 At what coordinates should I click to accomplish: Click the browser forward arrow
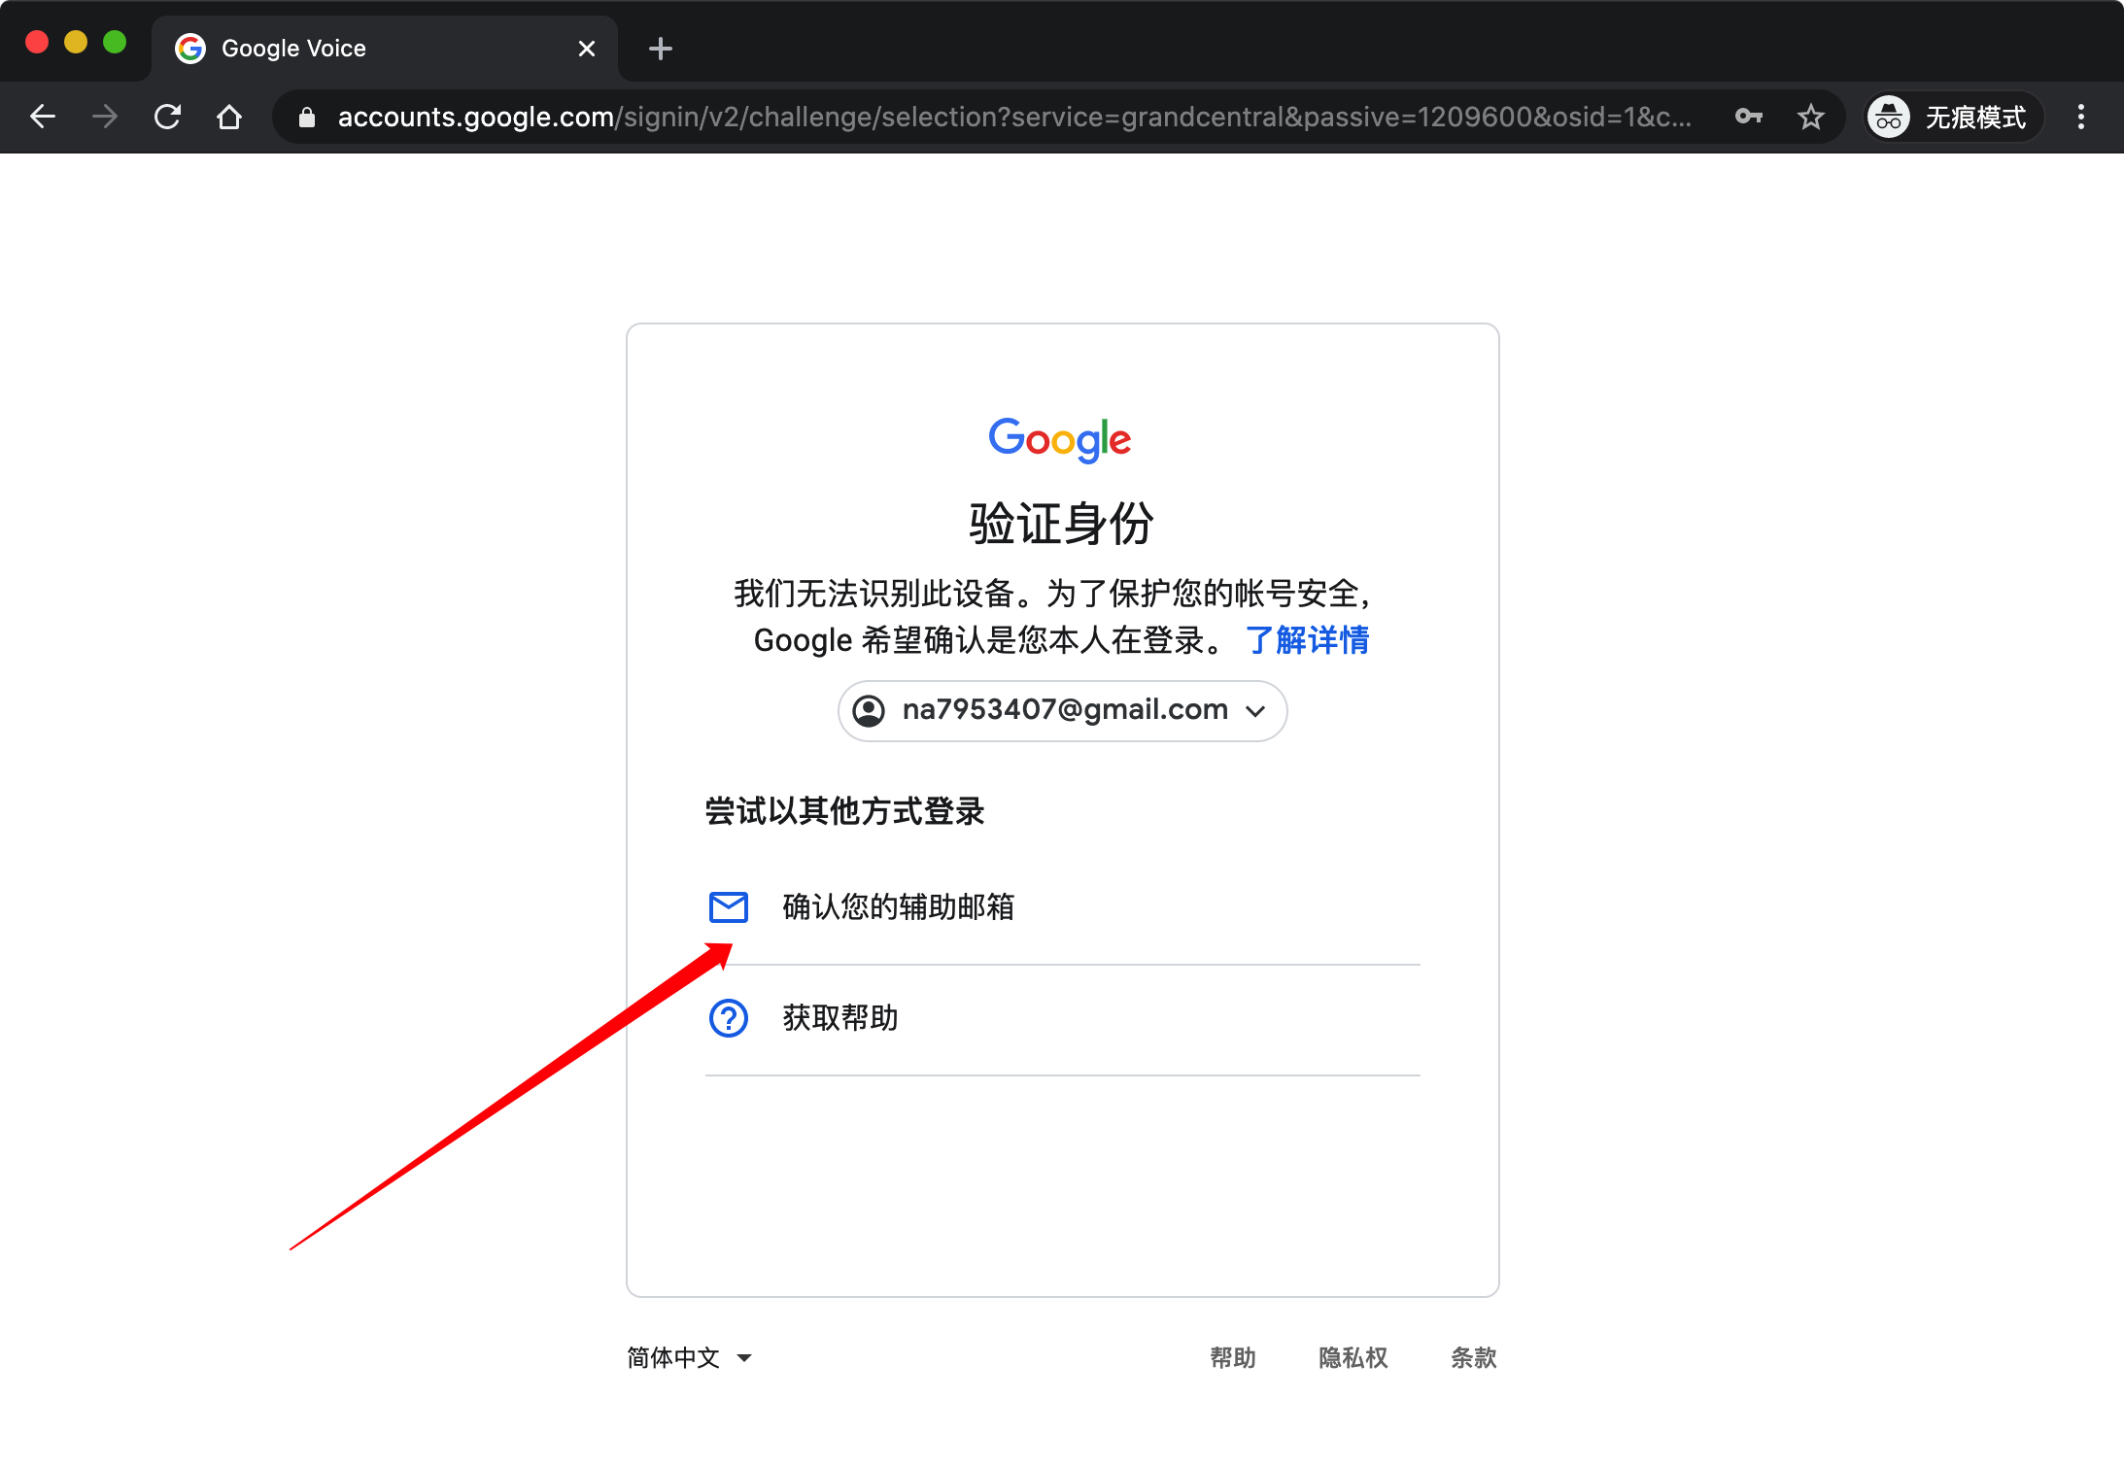105,118
